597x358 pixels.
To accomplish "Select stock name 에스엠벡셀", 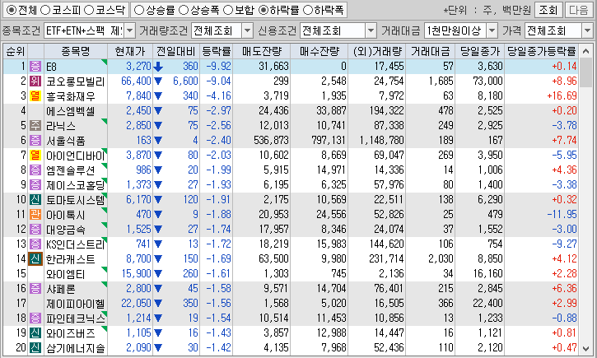I will (71, 111).
